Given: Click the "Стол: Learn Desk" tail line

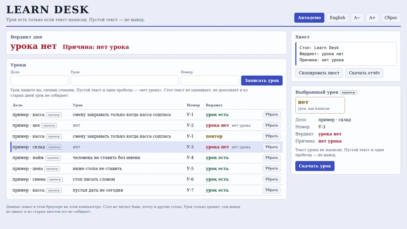Looking at the screenshot, I should point(319,48).
